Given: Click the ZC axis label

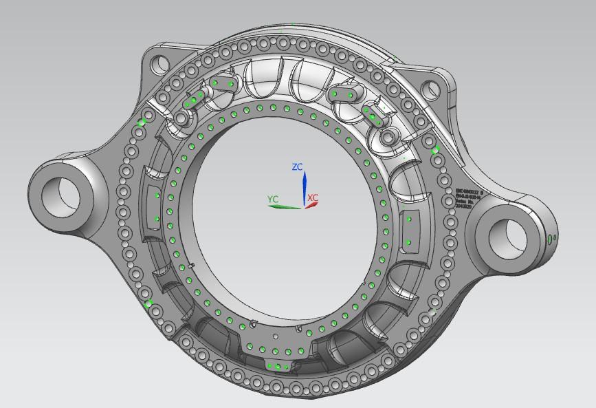Looking at the screenshot, I should click(297, 167).
